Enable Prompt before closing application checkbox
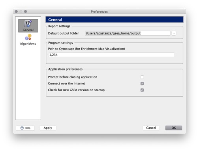Image resolution: width=199 pixels, height=151 pixels. [142, 77]
